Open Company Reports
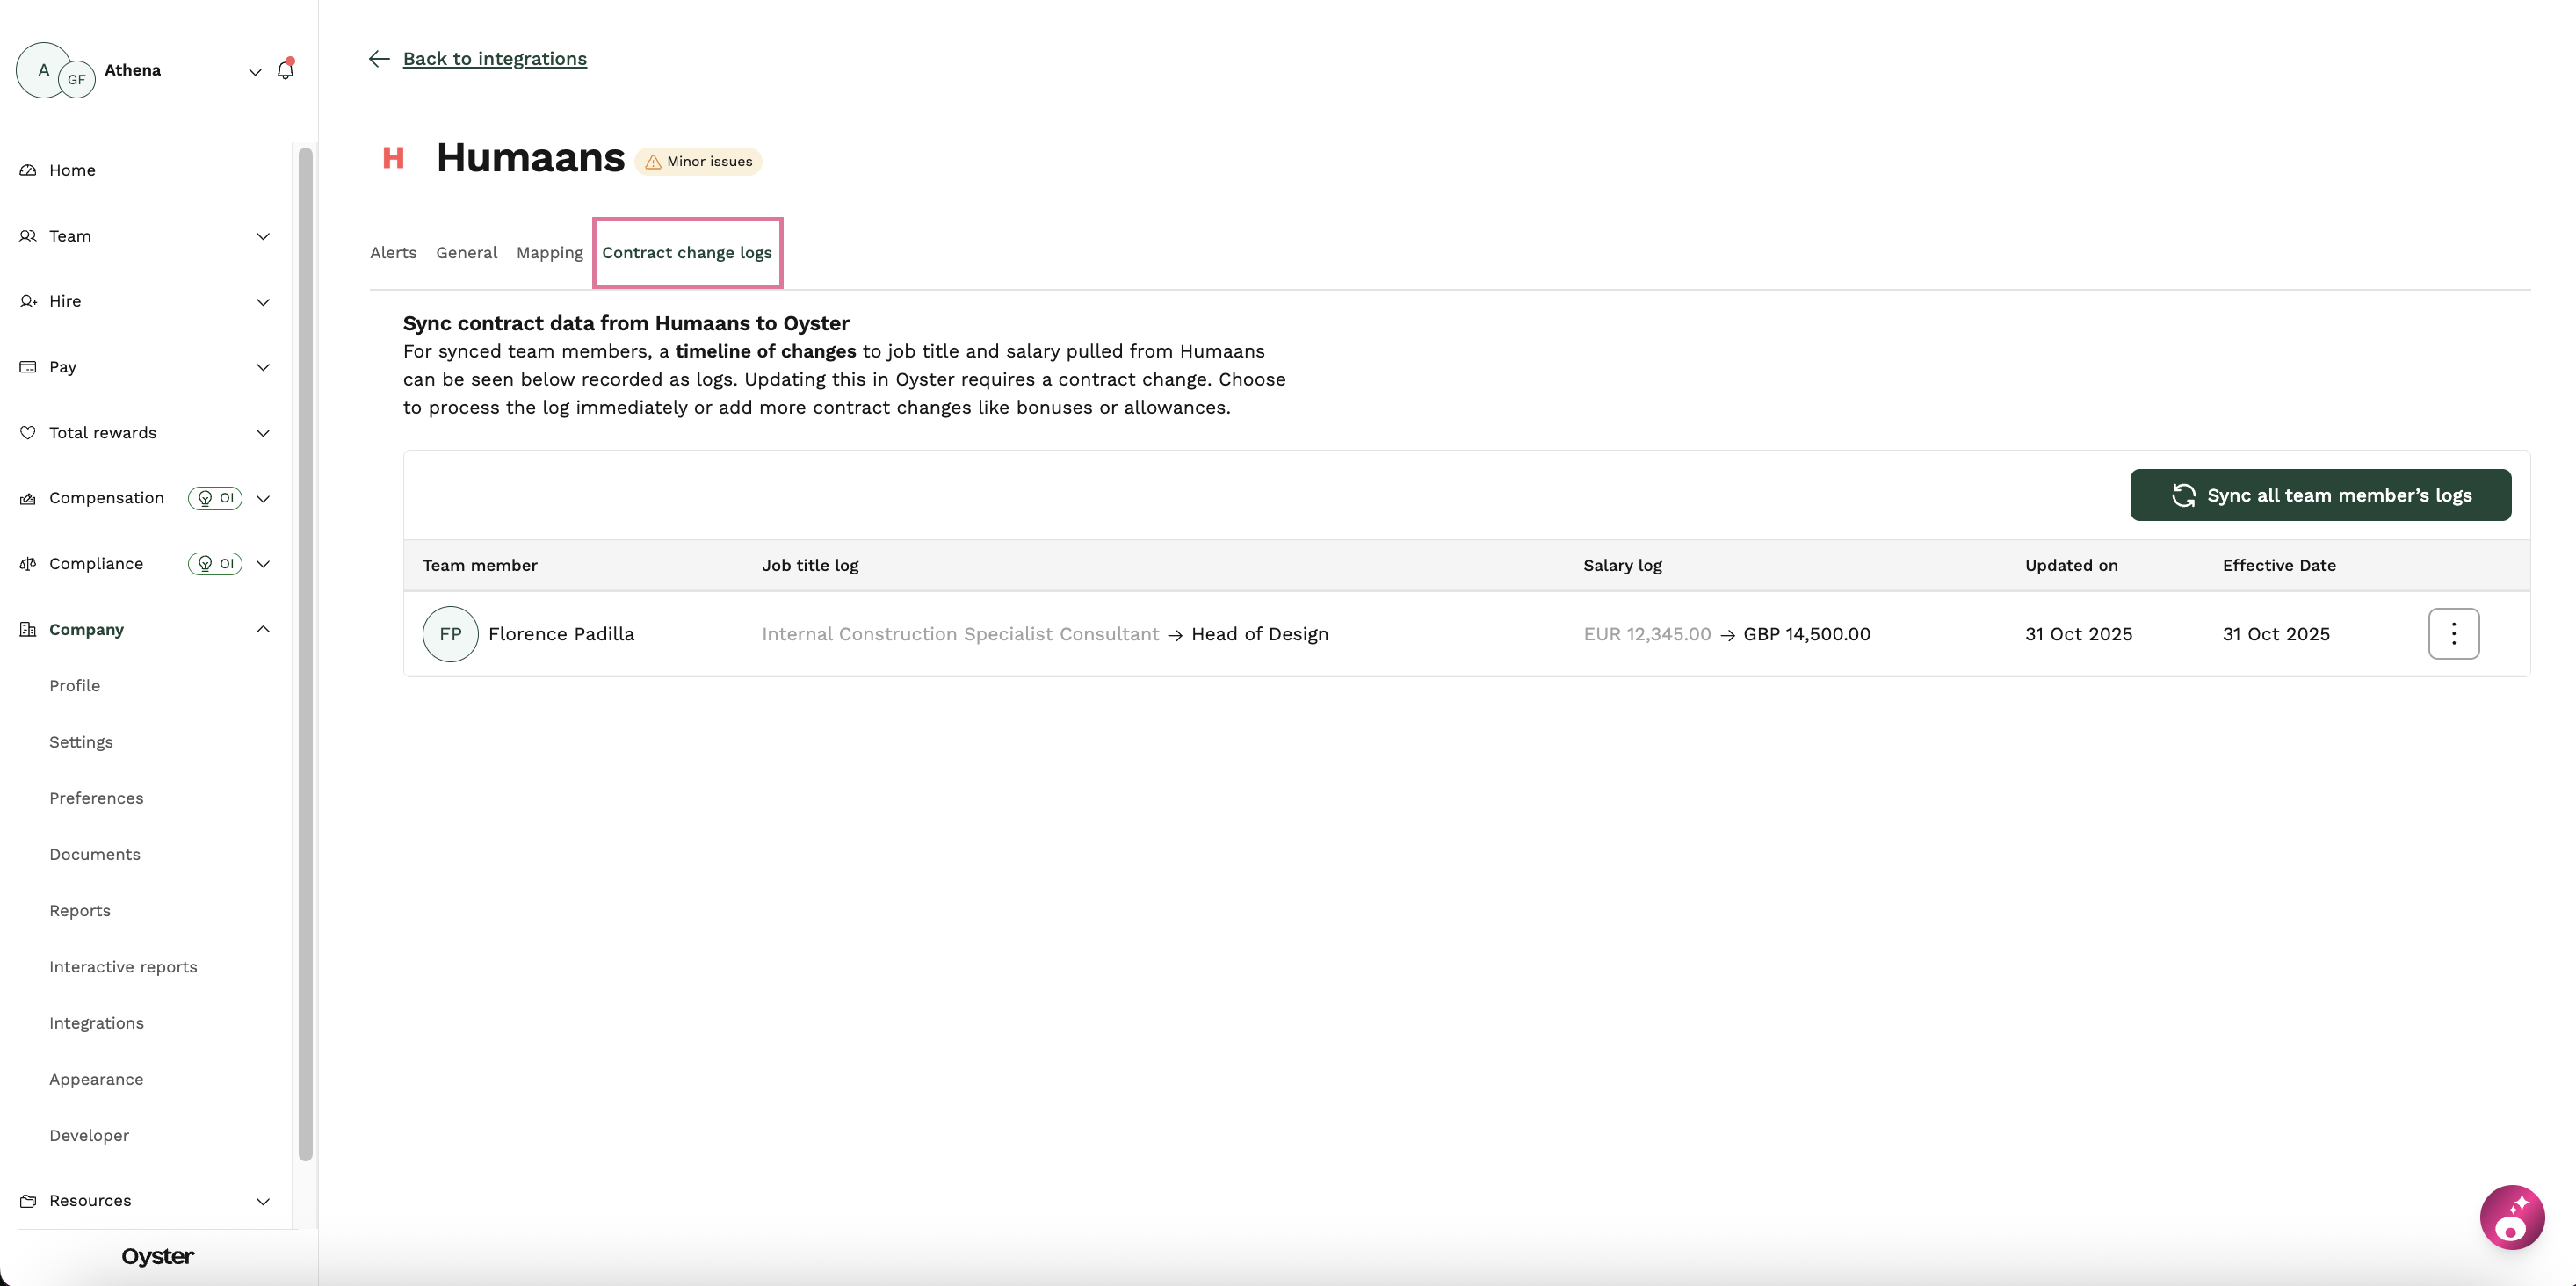This screenshot has height=1286, width=2576. [80, 911]
